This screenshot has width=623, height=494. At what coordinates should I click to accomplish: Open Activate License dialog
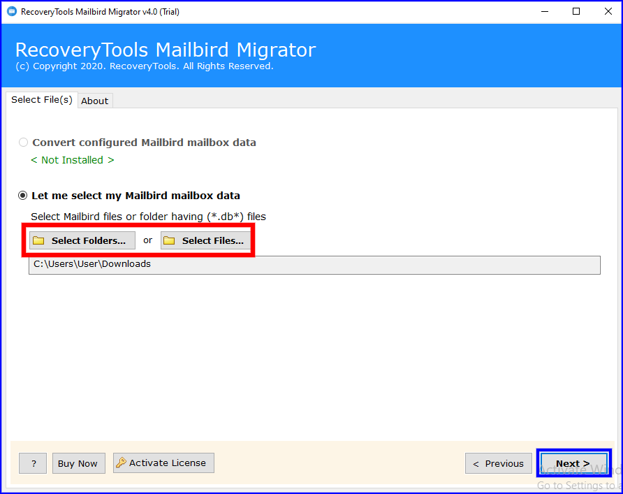[163, 463]
